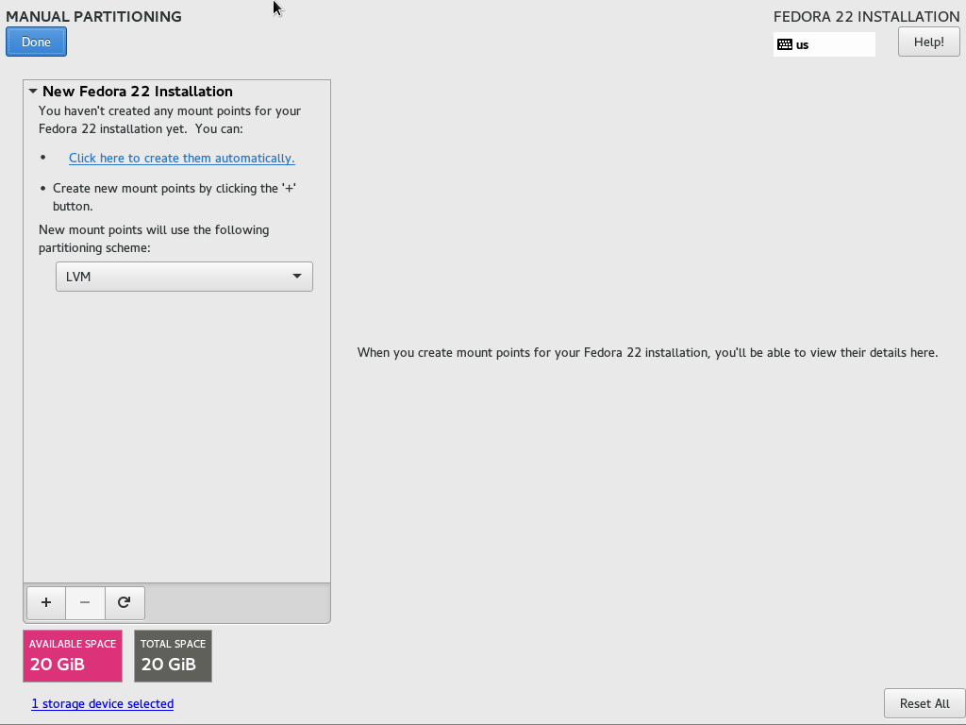Click the Done button
This screenshot has width=966, height=725.
coord(37,42)
